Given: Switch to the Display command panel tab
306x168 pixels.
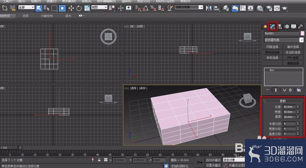Looking at the screenshot, I should (x=293, y=26).
